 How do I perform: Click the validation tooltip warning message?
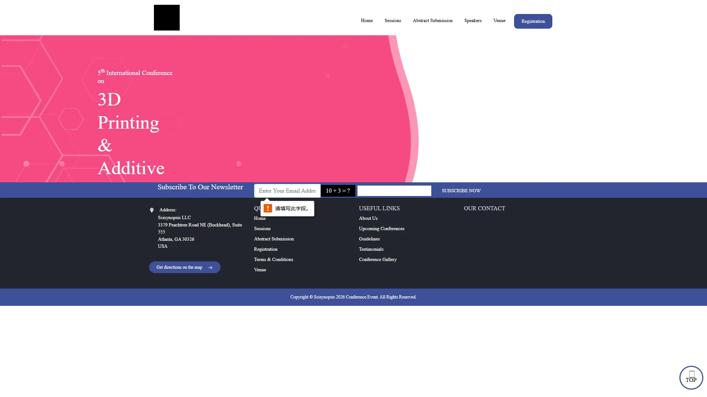coord(287,208)
